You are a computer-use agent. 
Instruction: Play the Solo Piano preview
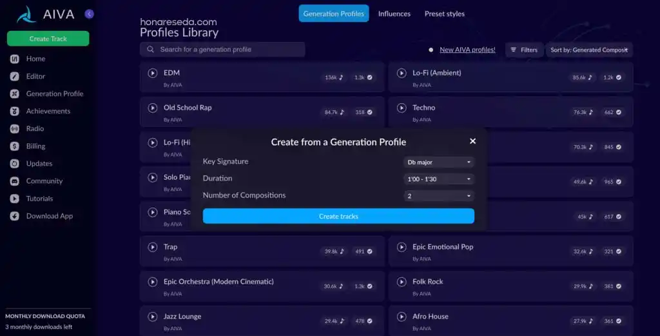point(152,177)
